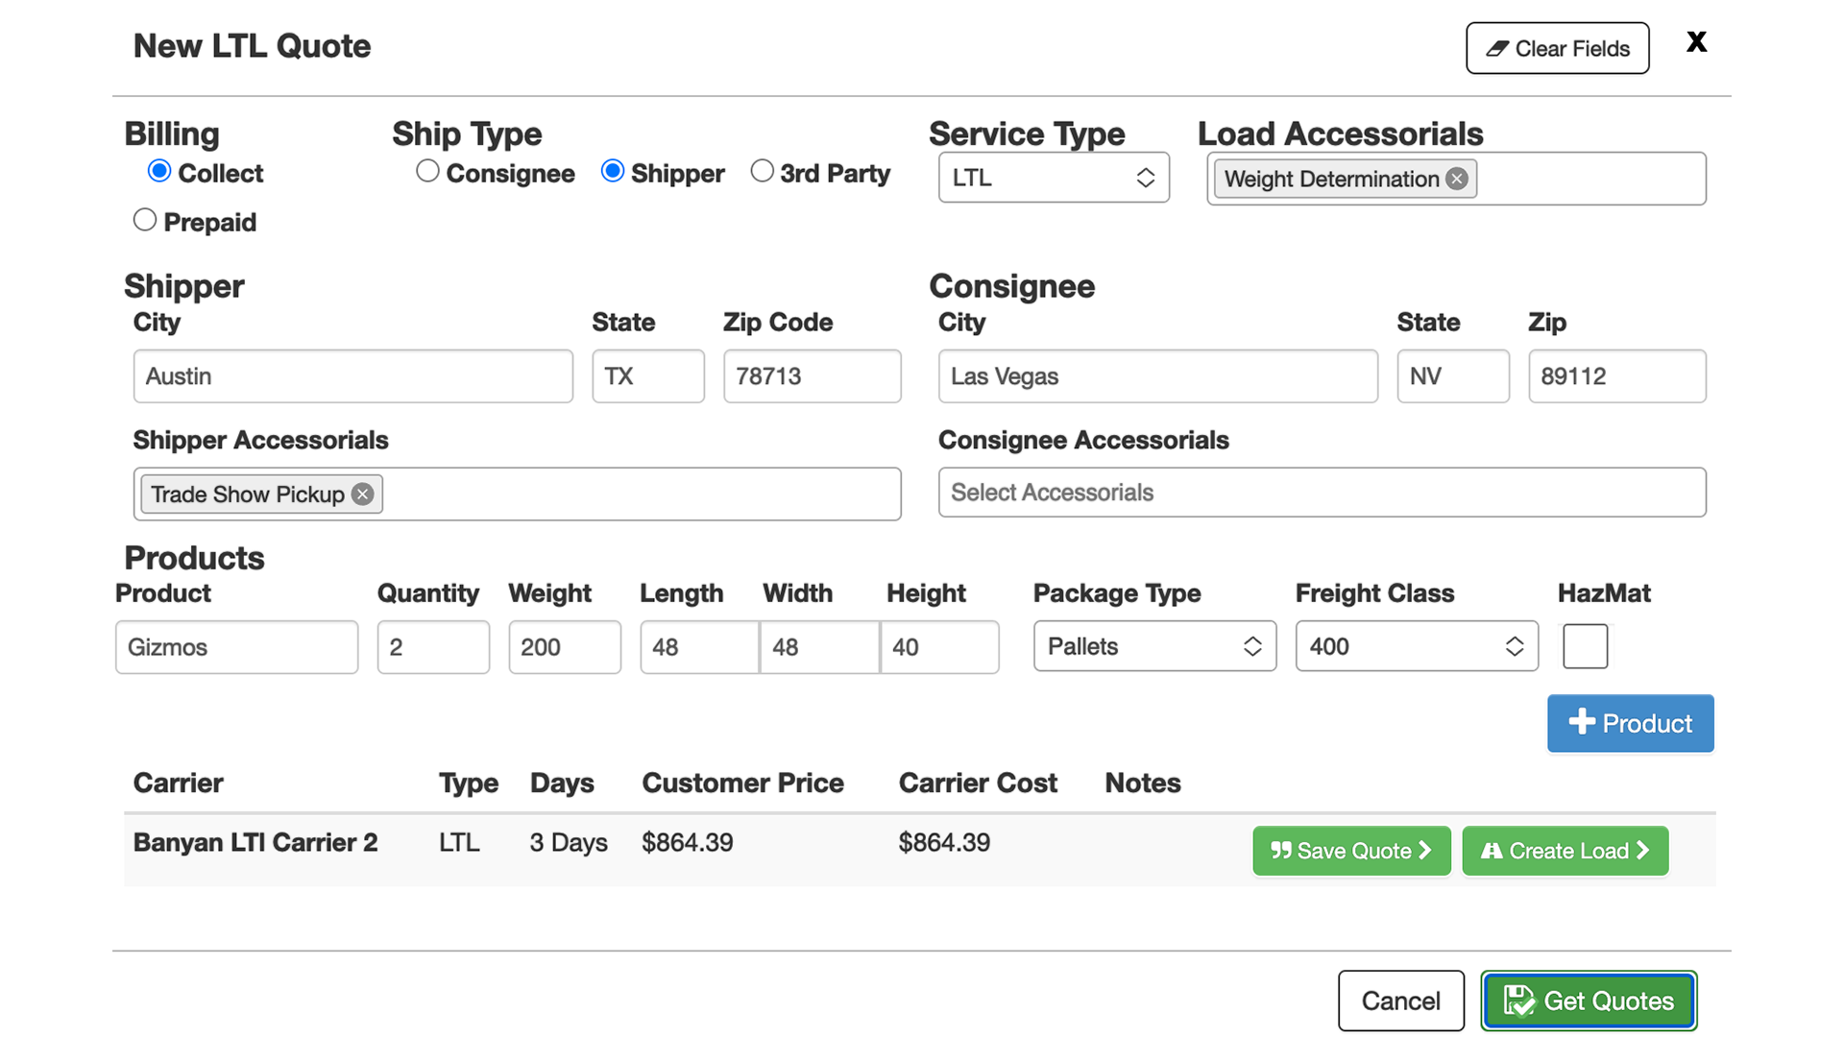This screenshot has width=1844, height=1037.
Task: Click the 3rd Party ship type option
Action: click(760, 172)
